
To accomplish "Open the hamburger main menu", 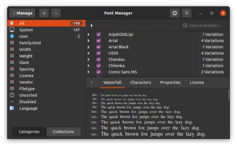I will (x=187, y=13).
